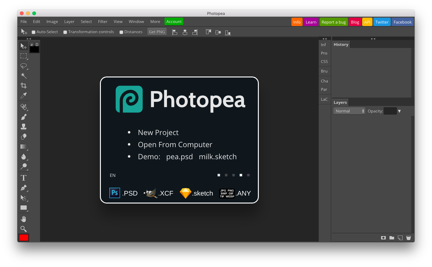
Task: Select the Eyedropper tool
Action: [x=24, y=95]
